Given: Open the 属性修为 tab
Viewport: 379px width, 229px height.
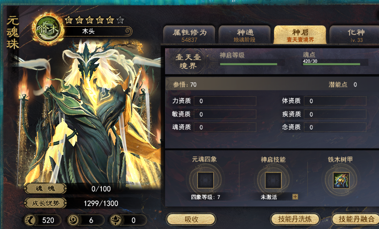Looking at the screenshot, I should (189, 35).
